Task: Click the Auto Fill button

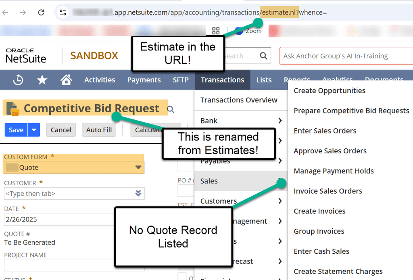Action: (99, 130)
